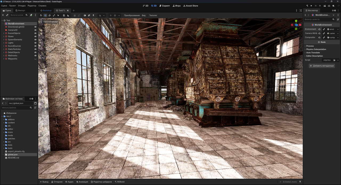Viewport: 341px width, 185px height.
Task: Revert the Environment property to default
Action: (x=319, y=29)
